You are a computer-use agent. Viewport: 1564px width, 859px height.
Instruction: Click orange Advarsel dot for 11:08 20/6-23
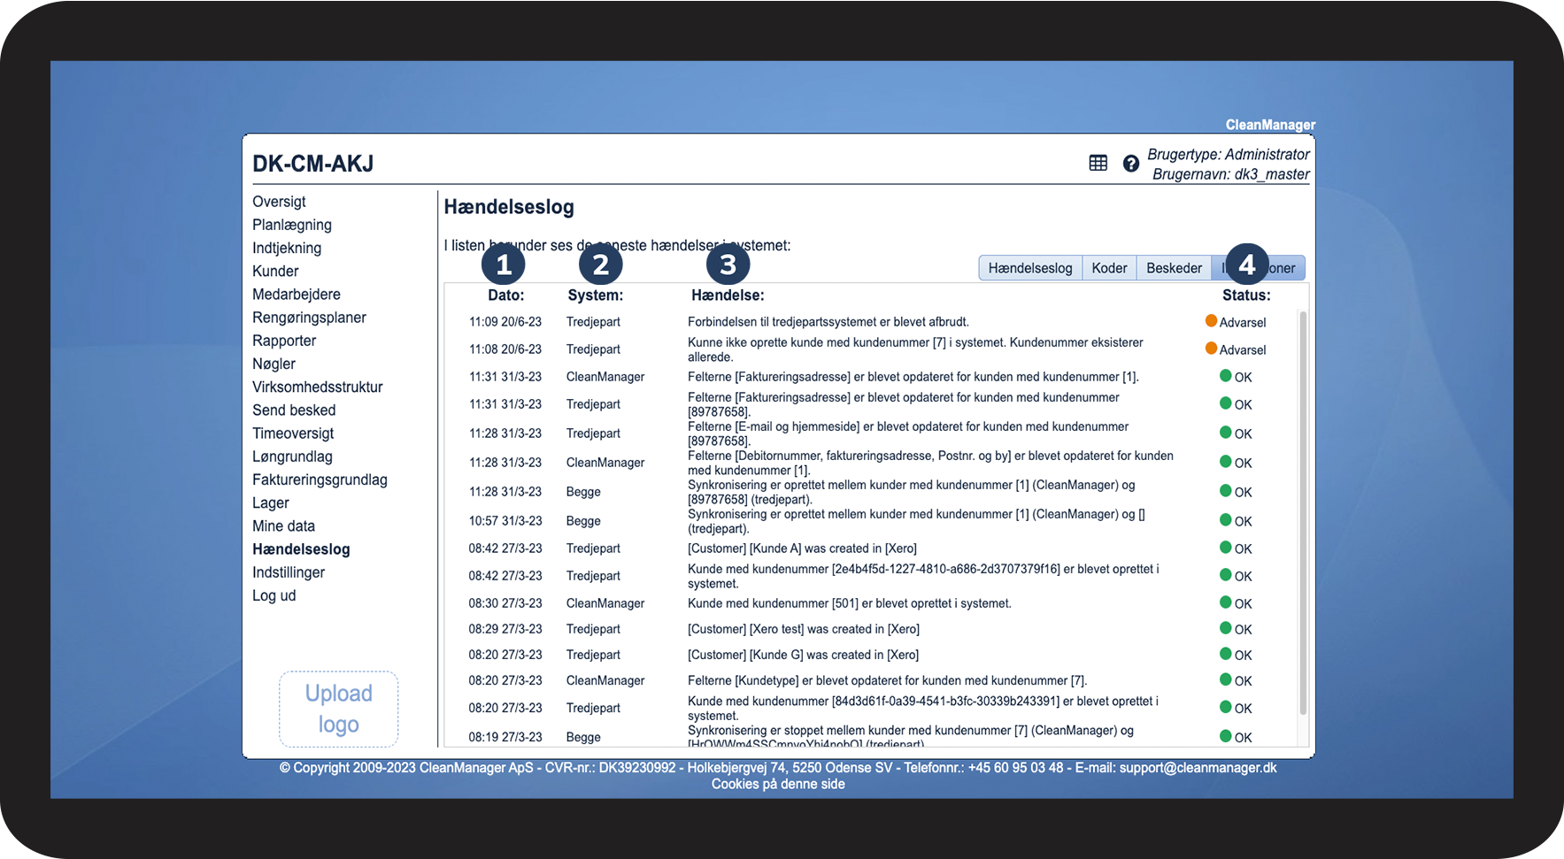click(1211, 349)
